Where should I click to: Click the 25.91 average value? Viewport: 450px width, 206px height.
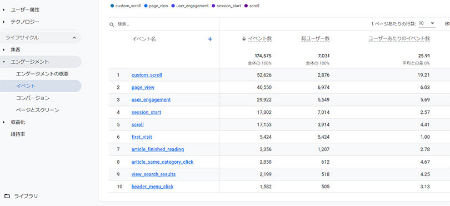[424, 56]
